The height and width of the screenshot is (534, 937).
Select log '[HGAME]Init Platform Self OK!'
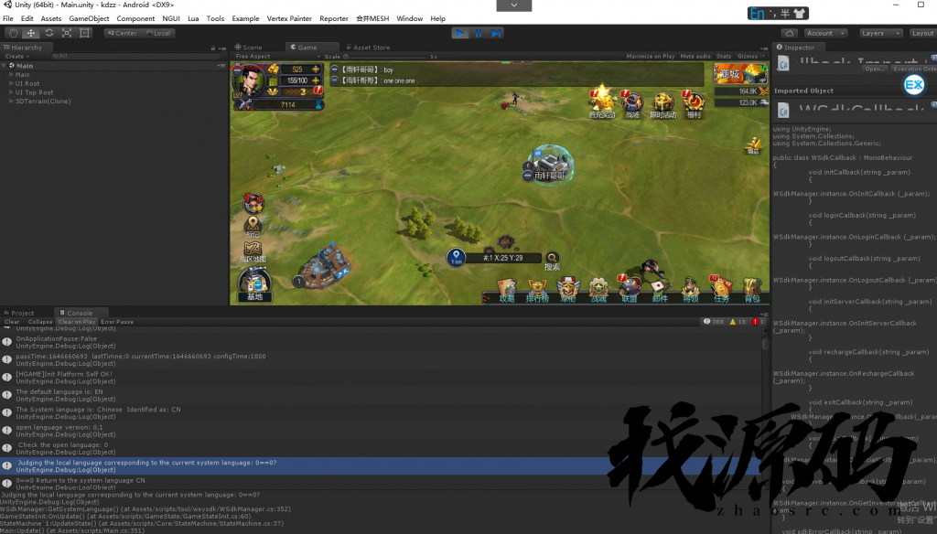tap(382, 379)
